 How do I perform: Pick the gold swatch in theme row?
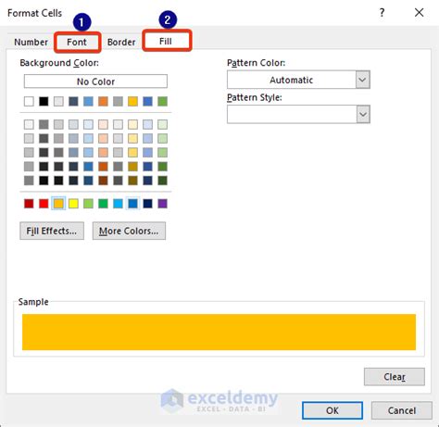pos(132,101)
